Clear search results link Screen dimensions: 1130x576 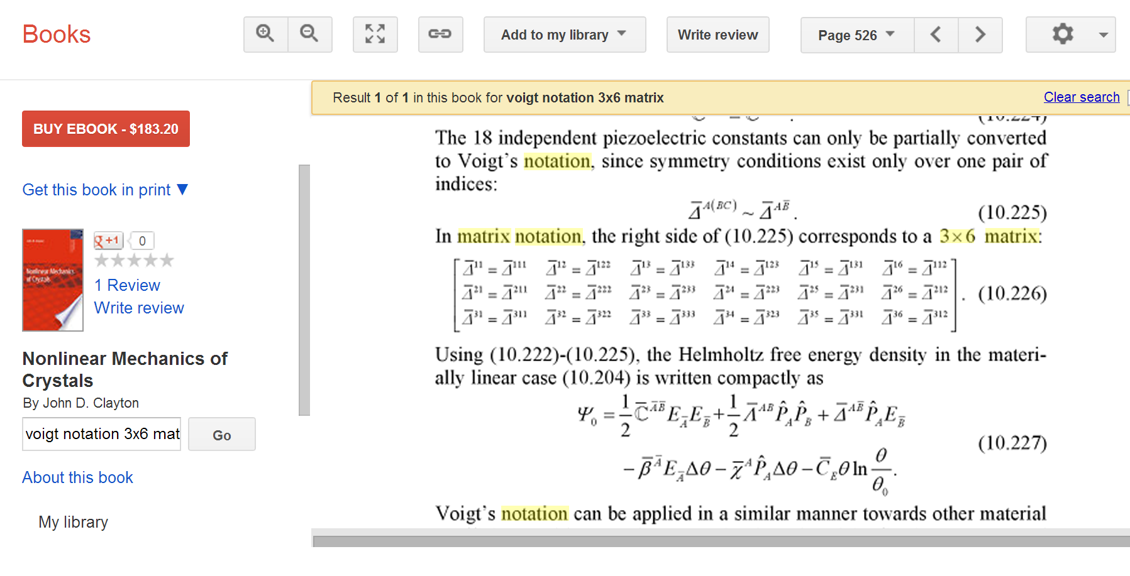[1081, 97]
